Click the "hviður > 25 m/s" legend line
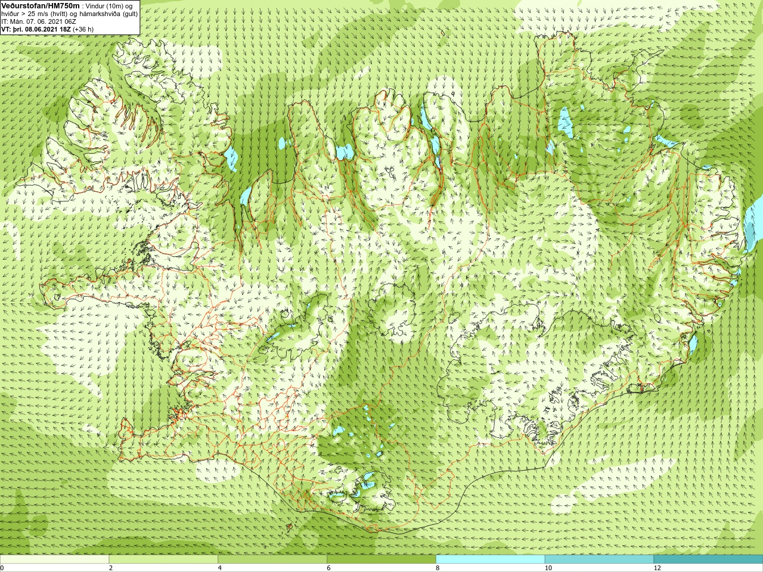The image size is (763, 572). tap(70, 14)
